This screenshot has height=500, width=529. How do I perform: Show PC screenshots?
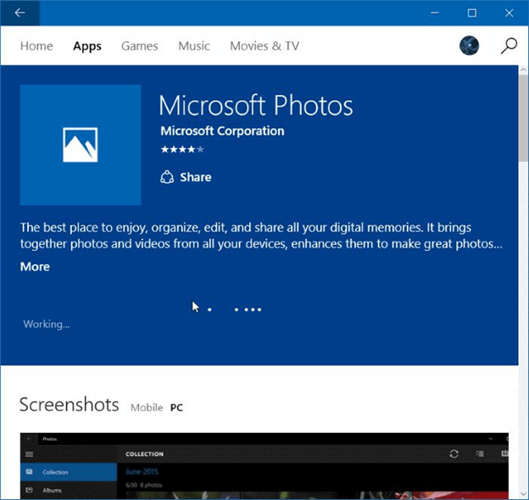(176, 408)
